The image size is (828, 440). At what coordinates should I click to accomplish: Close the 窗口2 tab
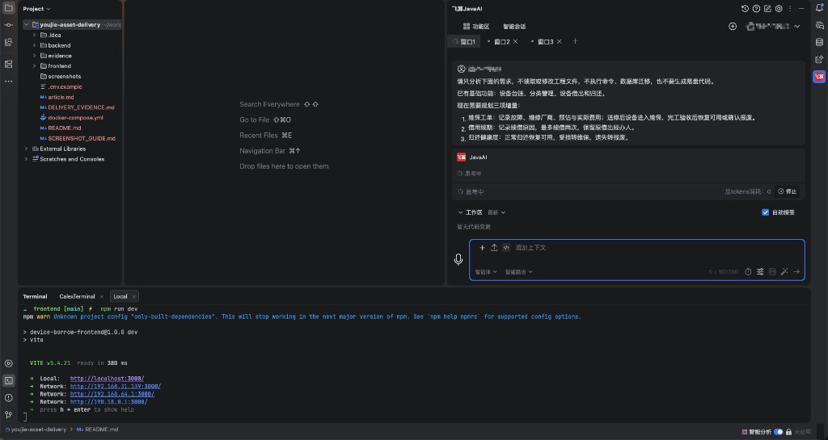pos(515,42)
